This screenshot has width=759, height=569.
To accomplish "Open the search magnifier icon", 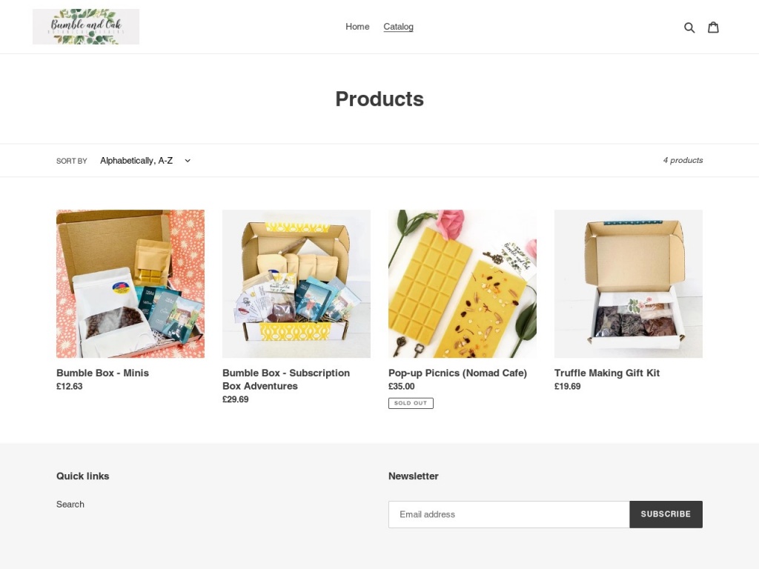I will [689, 27].
